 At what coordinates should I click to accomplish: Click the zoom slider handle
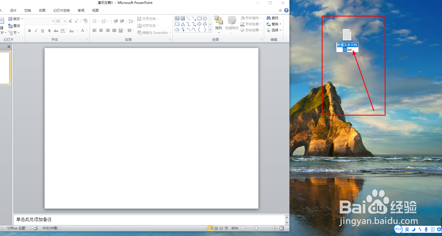[256, 228]
